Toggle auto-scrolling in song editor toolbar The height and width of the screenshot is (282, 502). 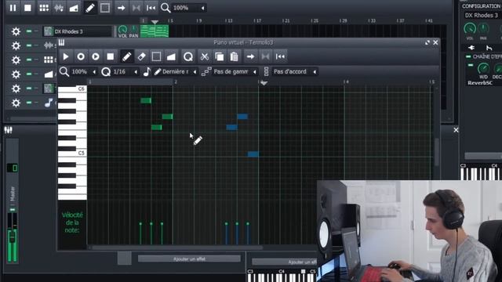(x=121, y=8)
